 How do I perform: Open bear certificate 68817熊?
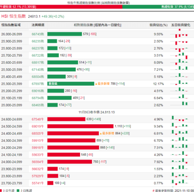[x=38, y=62]
